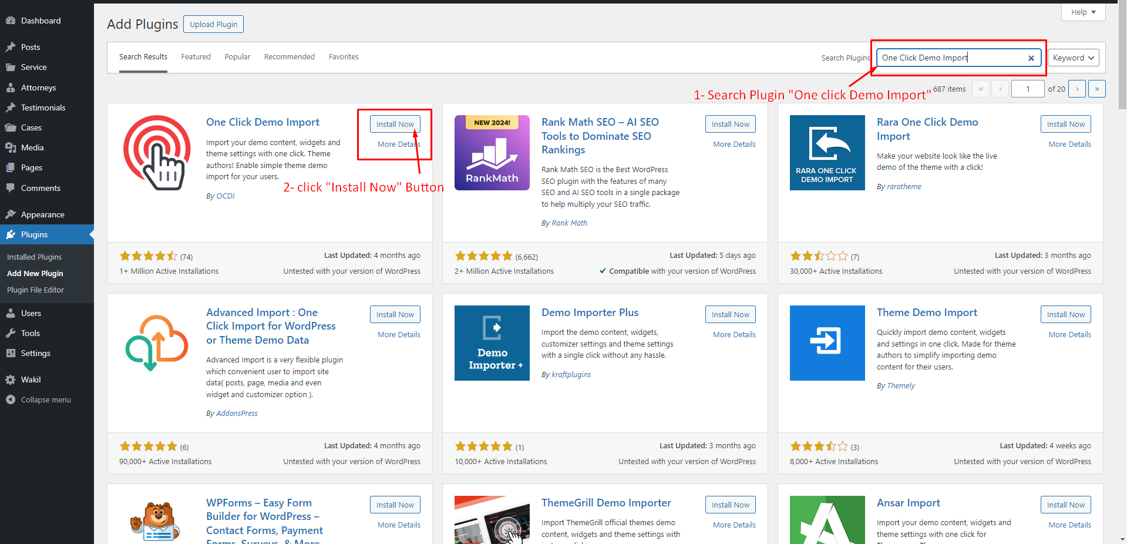Click the Comments speech bubble icon
Screen dimensions: 1127x544
pos(11,188)
